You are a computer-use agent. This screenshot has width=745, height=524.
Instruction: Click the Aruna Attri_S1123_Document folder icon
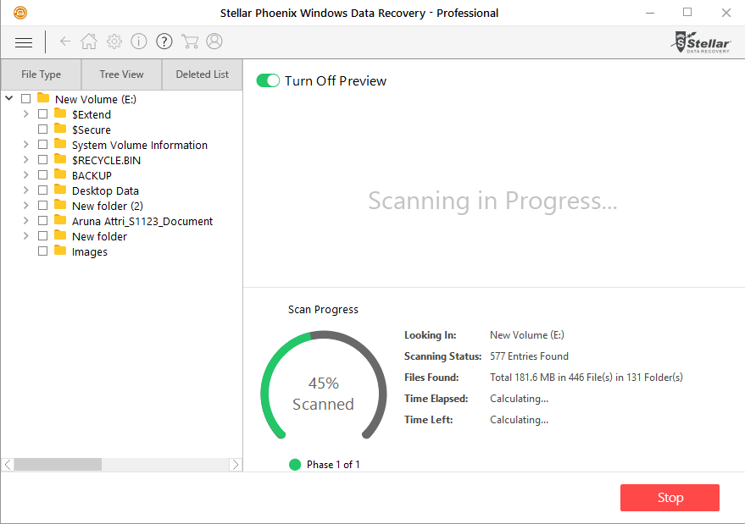[x=60, y=220]
